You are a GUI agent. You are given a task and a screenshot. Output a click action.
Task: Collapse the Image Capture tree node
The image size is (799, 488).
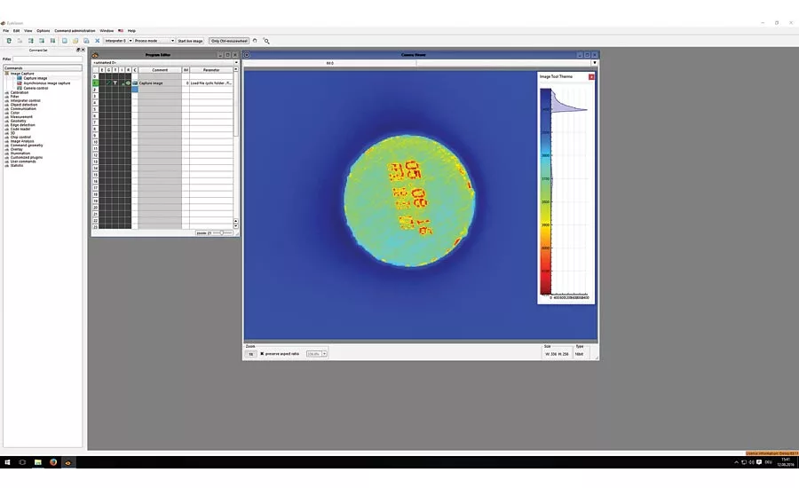[6, 74]
